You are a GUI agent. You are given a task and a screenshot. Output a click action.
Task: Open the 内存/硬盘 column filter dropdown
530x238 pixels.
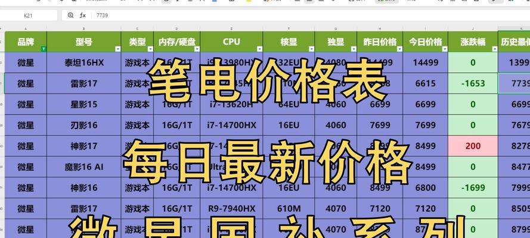(x=197, y=49)
